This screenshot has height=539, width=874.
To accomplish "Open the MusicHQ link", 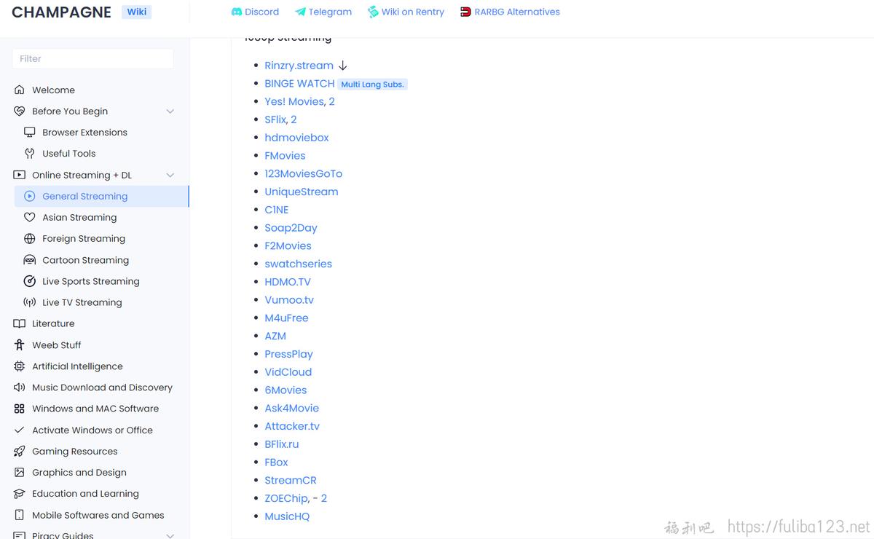I will pos(287,516).
